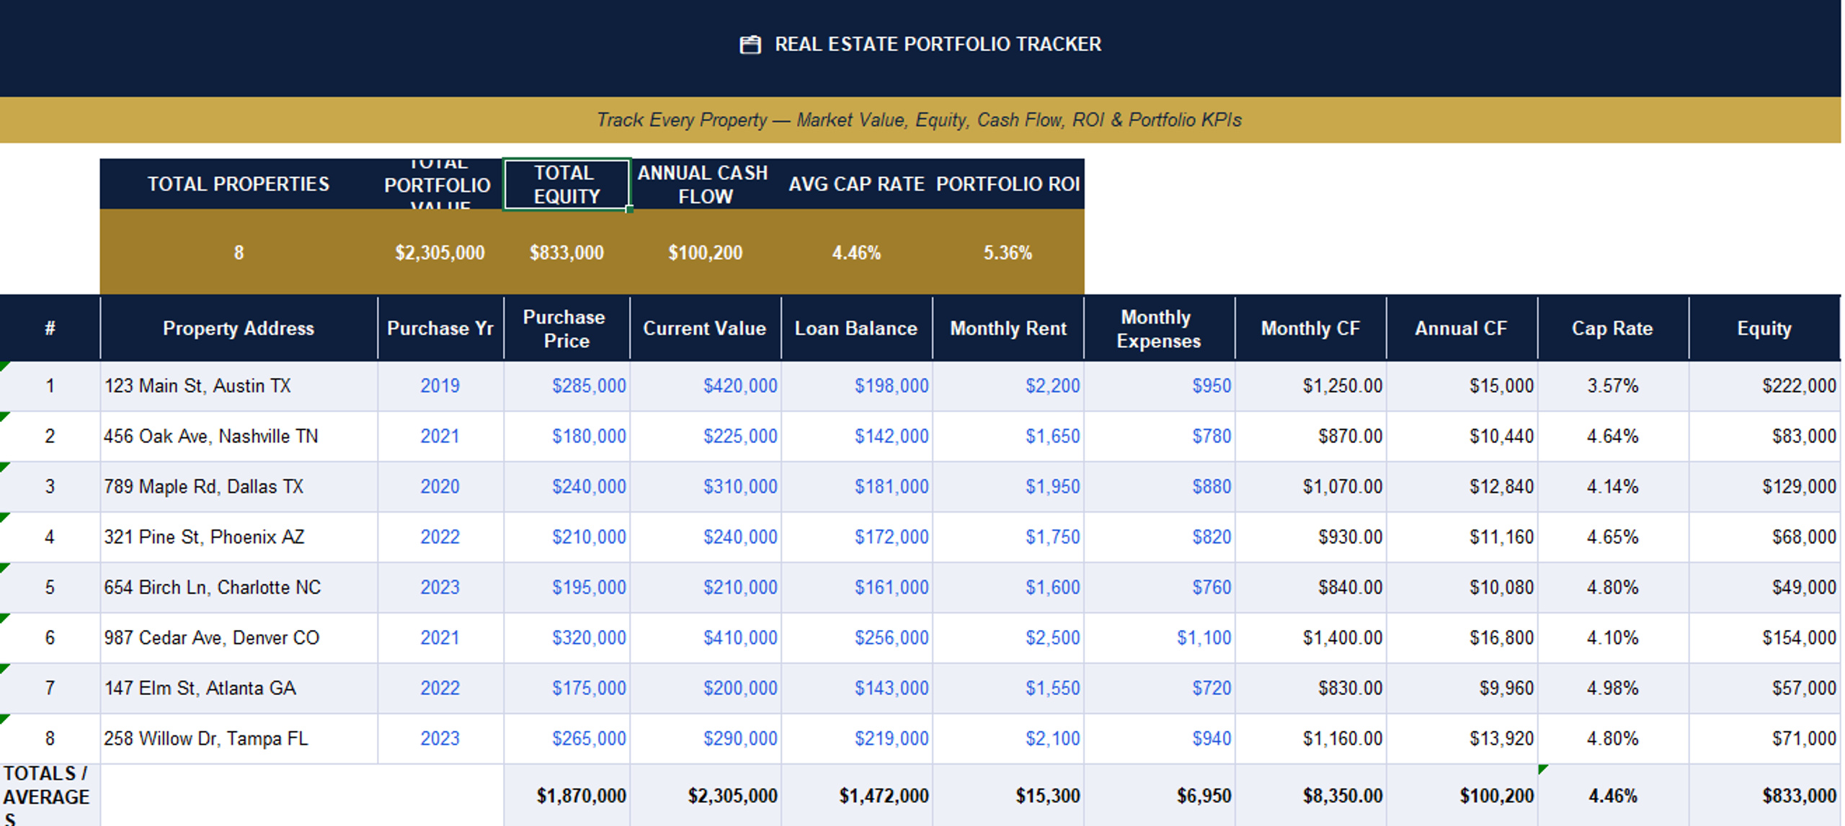This screenshot has width=1845, height=826.
Task: Click the calendar icon beside the tracker title
Action: 750,45
